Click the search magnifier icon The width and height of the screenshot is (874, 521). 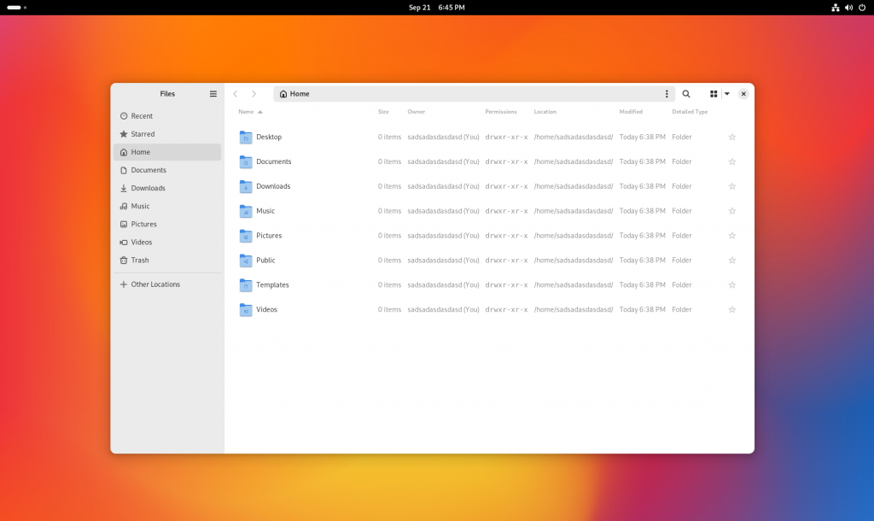coord(686,94)
